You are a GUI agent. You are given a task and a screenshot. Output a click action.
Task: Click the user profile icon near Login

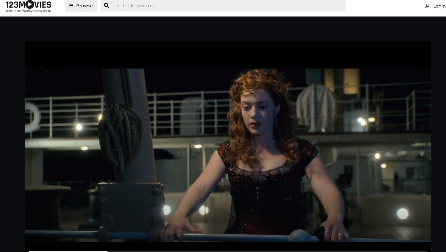(x=427, y=6)
